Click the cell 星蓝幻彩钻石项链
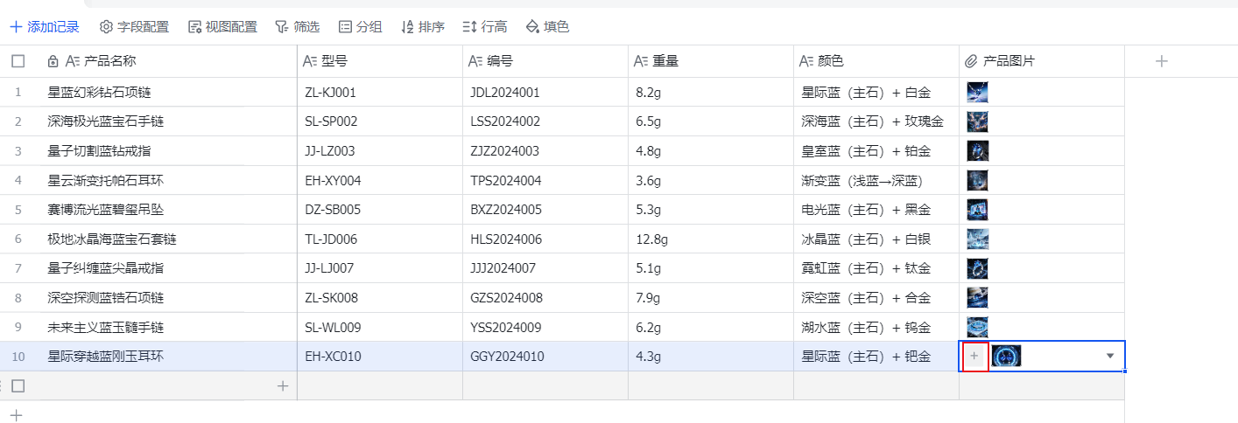 coord(105,93)
